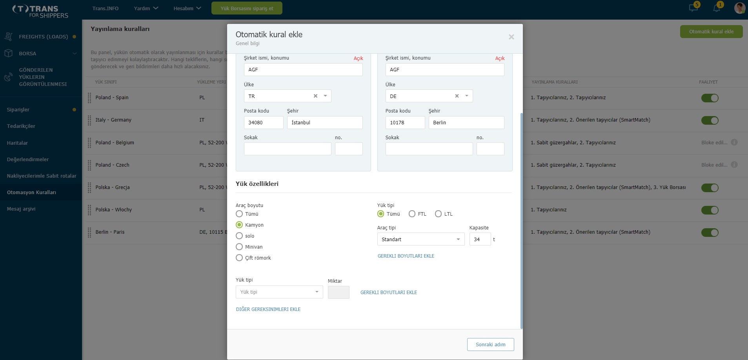Screen dimensions: 748x360
Task: Grab the drag handle of Poland - Spain row
Action: (89, 98)
